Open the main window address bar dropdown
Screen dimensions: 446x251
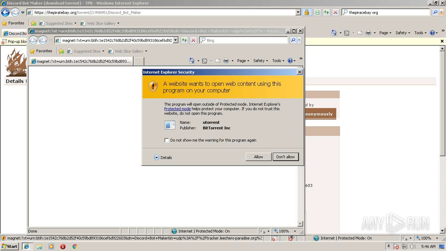tap(298, 13)
